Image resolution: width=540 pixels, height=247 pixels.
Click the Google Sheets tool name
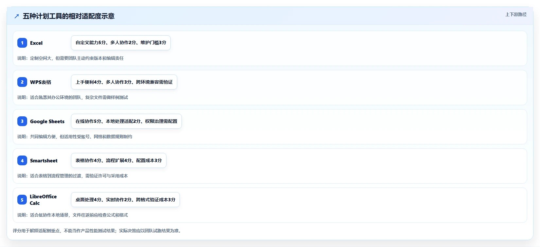click(47, 122)
